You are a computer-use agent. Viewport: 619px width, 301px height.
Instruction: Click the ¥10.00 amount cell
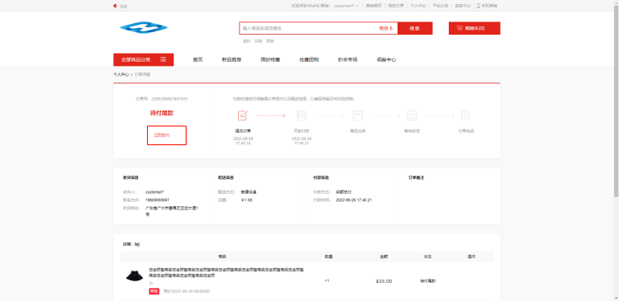pyautogui.click(x=384, y=281)
